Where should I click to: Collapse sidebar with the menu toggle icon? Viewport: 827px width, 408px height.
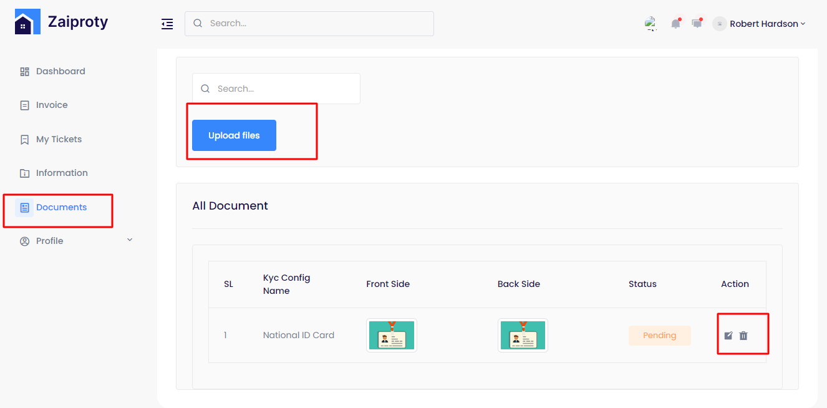pyautogui.click(x=167, y=24)
